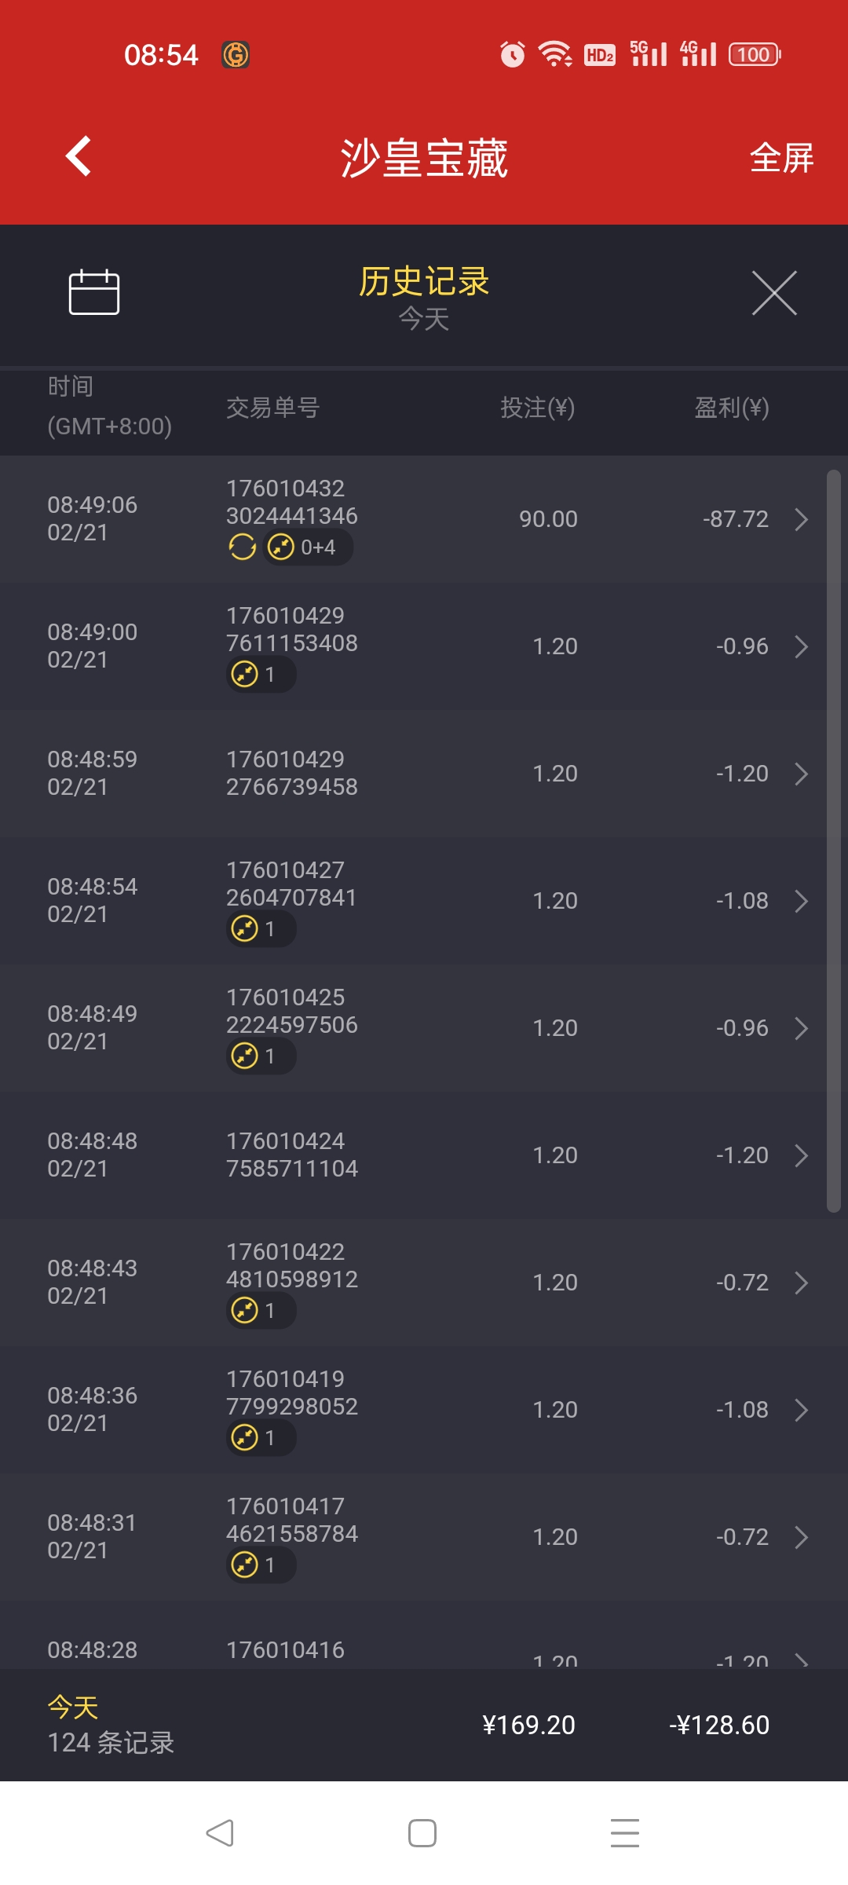Tap Android back navigation triangle

tap(220, 1833)
